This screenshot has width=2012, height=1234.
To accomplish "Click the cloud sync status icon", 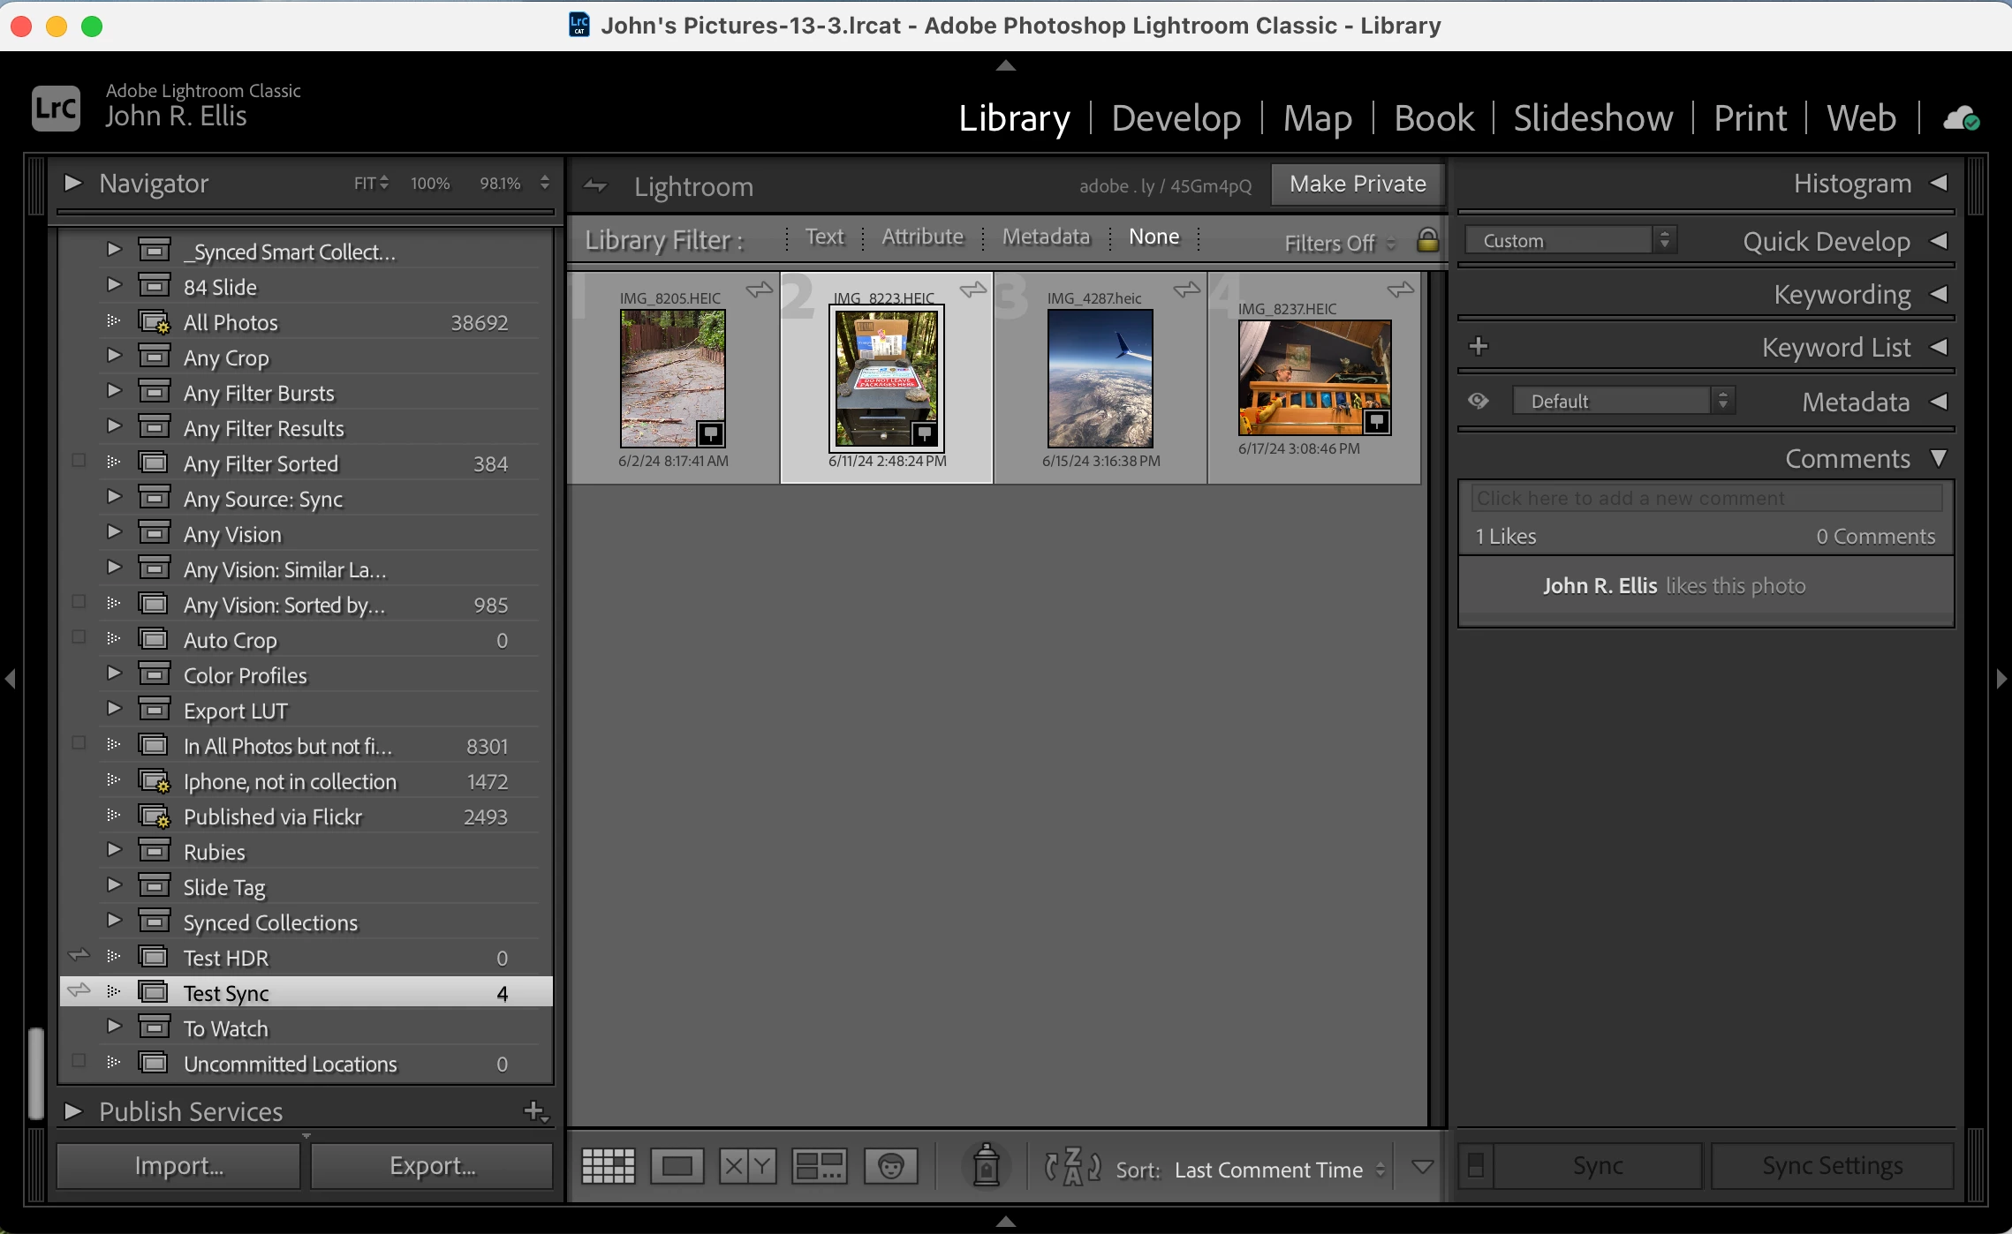I will (1961, 118).
